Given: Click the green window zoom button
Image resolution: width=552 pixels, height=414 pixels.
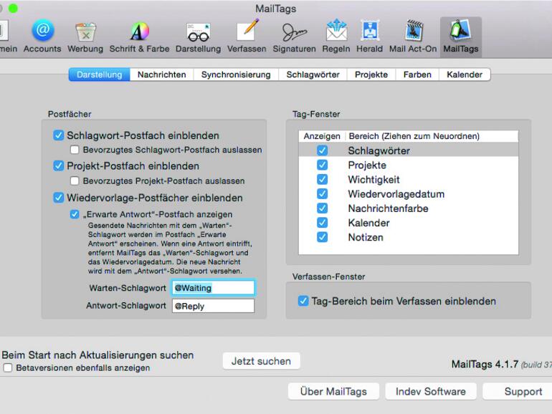Looking at the screenshot, I should [13, 8].
